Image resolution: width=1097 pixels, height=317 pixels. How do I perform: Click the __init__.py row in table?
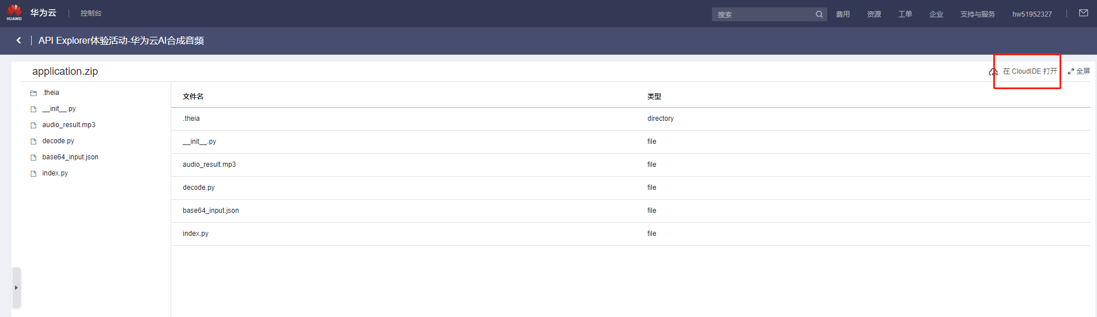pyautogui.click(x=199, y=142)
